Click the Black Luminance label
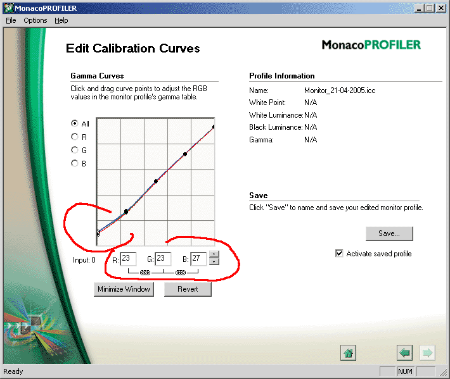The image size is (450, 379). pos(276,127)
